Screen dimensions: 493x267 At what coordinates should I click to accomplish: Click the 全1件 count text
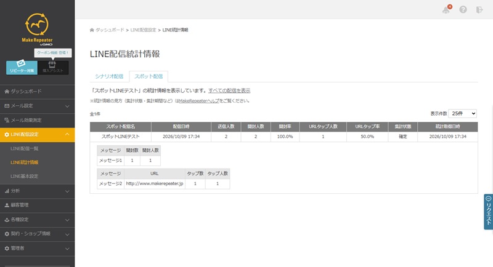pyautogui.click(x=95, y=114)
